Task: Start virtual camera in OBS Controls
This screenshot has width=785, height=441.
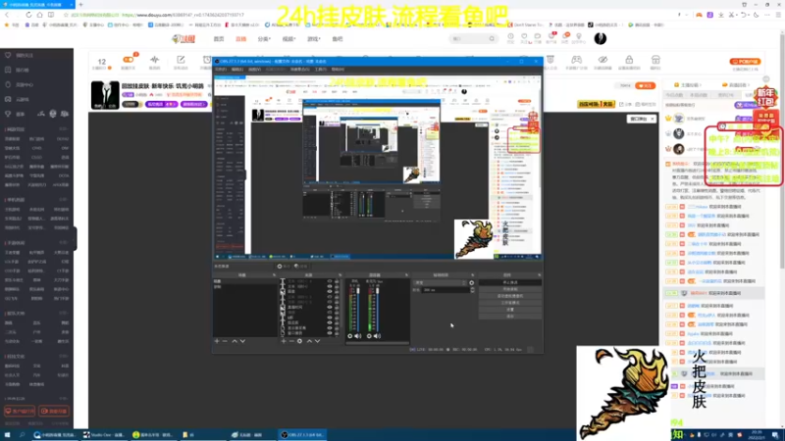Action: tap(510, 296)
